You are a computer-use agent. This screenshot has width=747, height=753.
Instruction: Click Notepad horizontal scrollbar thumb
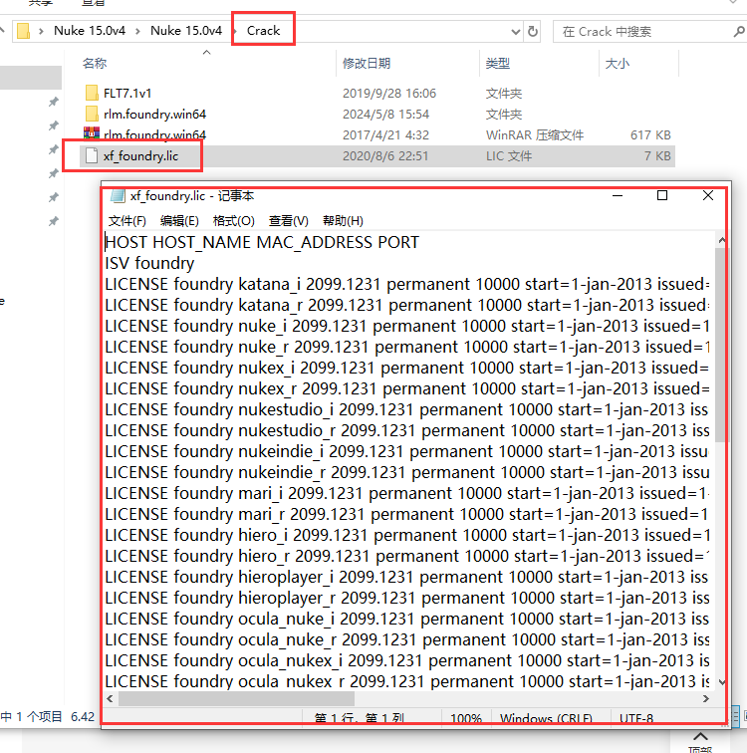coord(236,698)
